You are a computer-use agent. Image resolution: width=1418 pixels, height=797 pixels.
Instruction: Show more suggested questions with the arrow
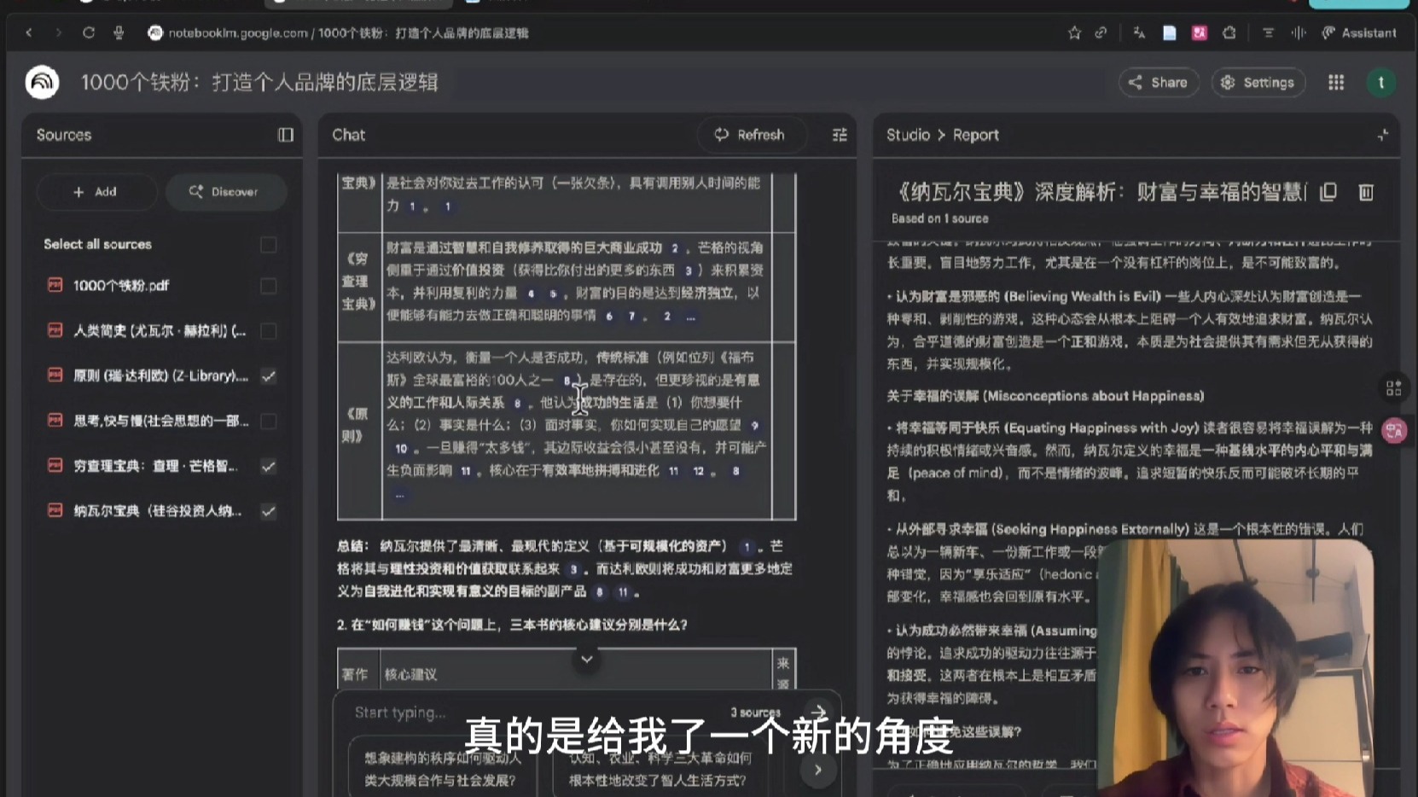(817, 769)
